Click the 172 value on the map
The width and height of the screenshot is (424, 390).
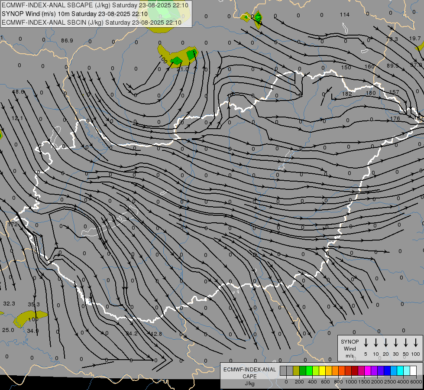coord(13,224)
